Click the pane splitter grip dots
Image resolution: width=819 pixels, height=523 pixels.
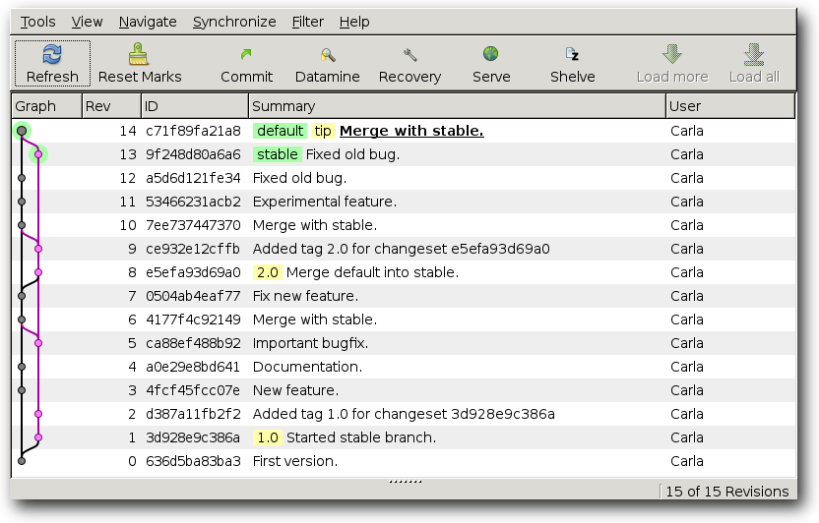406,482
